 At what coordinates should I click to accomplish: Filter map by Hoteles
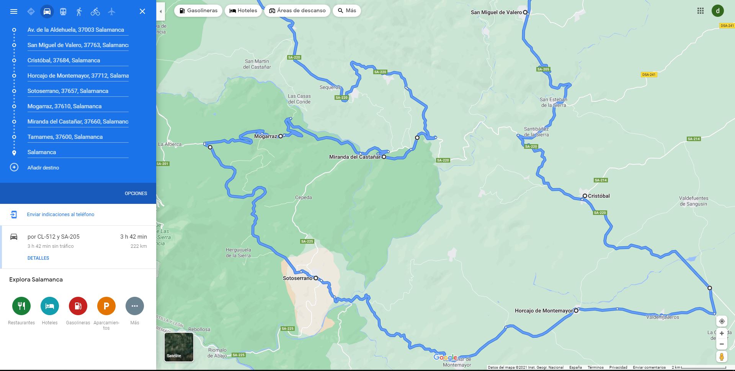(243, 11)
